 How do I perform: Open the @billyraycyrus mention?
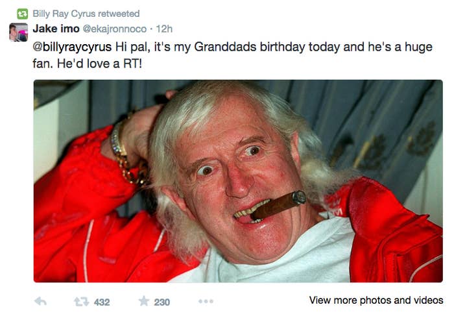point(72,47)
